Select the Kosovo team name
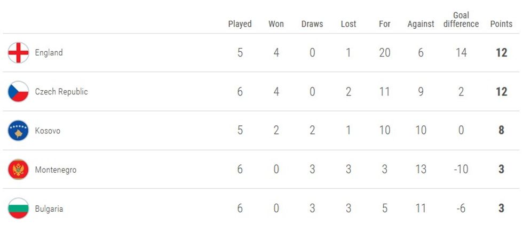This screenshot has width=523, height=232. [x=47, y=131]
